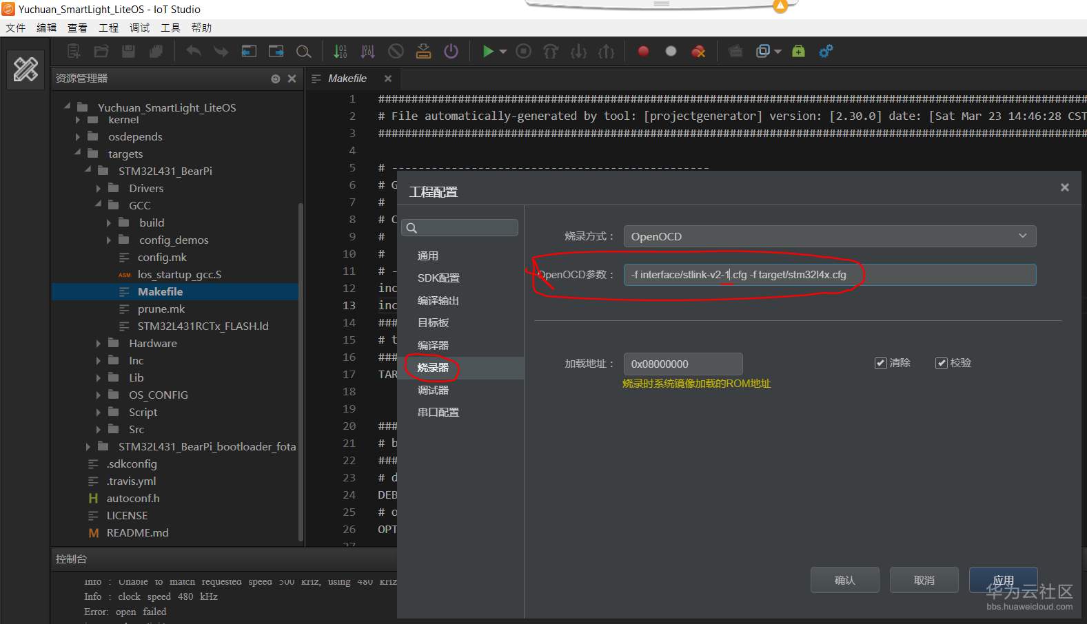Viewport: 1087px width, 624px height.
Task: Click the save toolbar icon
Action: 128,51
